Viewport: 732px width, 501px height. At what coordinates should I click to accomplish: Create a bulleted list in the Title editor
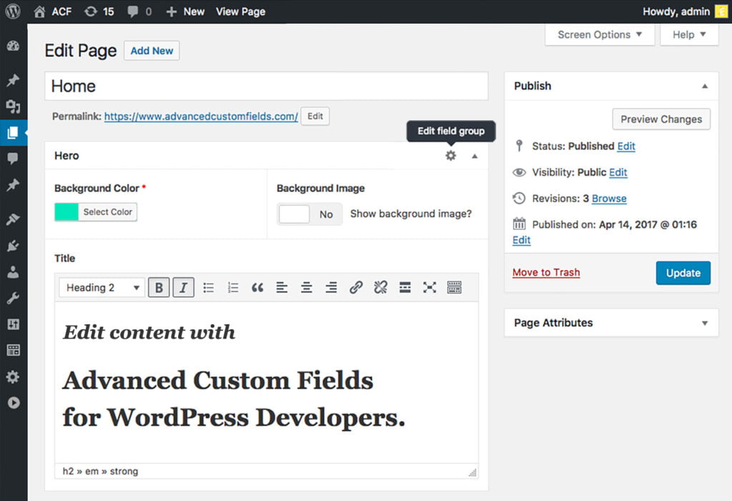pos(208,287)
